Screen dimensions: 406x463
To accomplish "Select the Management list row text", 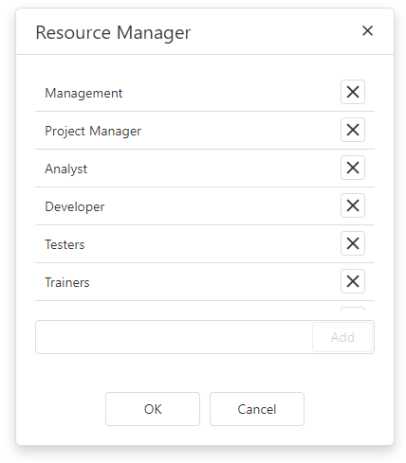I will point(83,93).
